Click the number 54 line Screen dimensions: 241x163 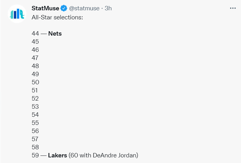pyautogui.click(x=35, y=115)
